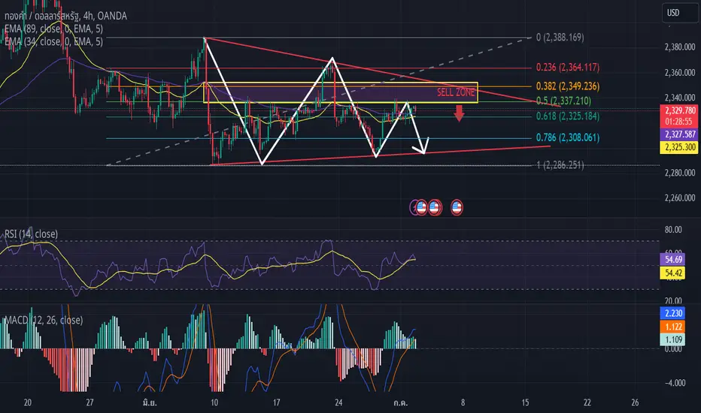701x413 pixels.
Task: Click the RSI scale label 20.00
Action: click(x=673, y=300)
